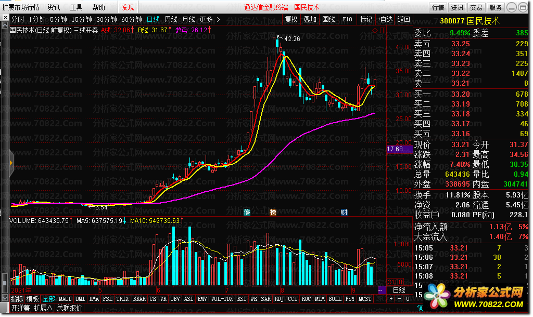
Task: Click the yellow arrow on the left sidebar handle
Action: coord(11,163)
